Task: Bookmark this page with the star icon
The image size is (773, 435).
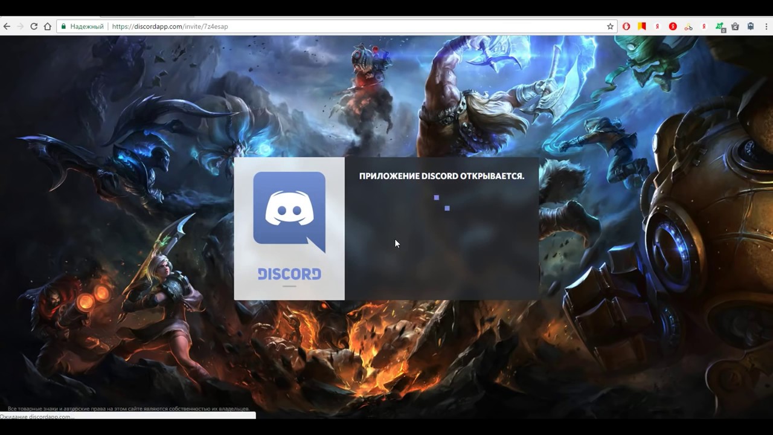Action: (x=610, y=27)
